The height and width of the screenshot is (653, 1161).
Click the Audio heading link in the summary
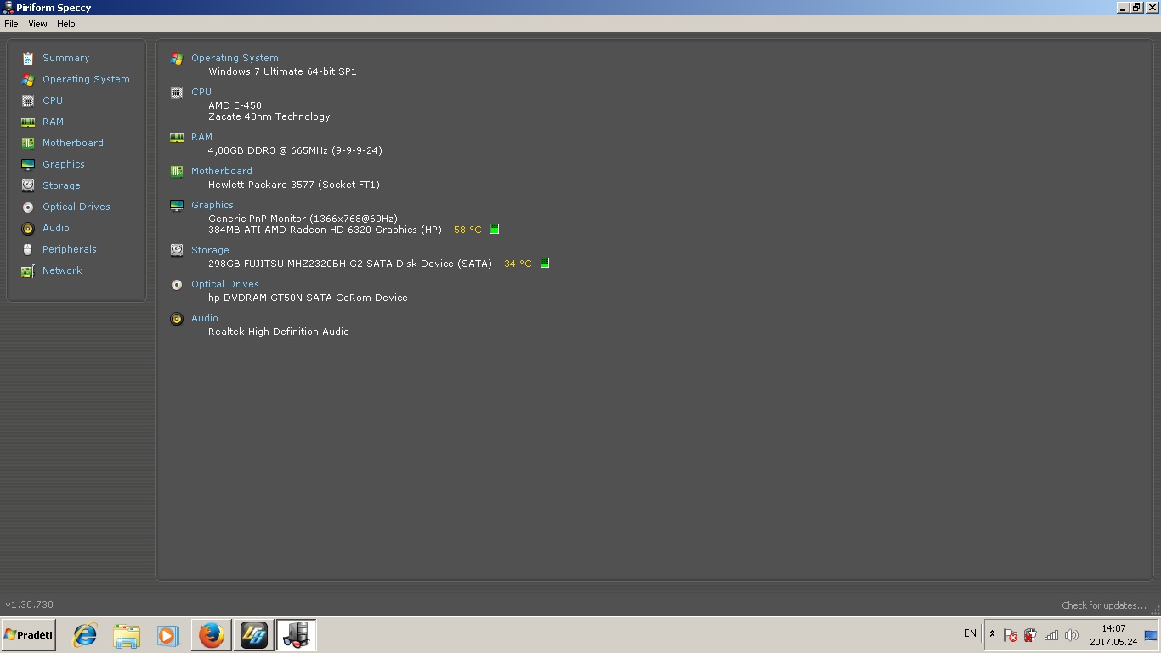[205, 318]
